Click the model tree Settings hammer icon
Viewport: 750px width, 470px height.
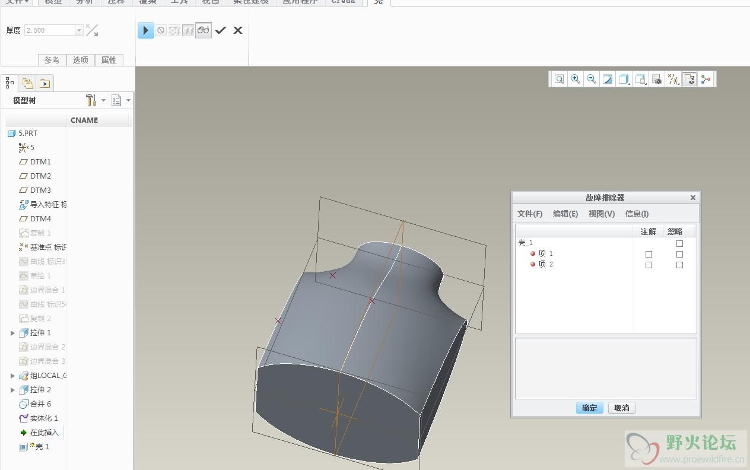click(x=91, y=100)
